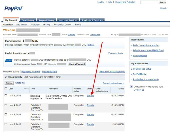
Task: Focus the search input field
Action: coord(149,2)
